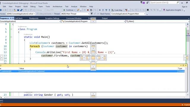The width and height of the screenshot is (190, 107).
Task: Open the Process dropdown list
Action: pyautogui.click(x=34, y=14)
